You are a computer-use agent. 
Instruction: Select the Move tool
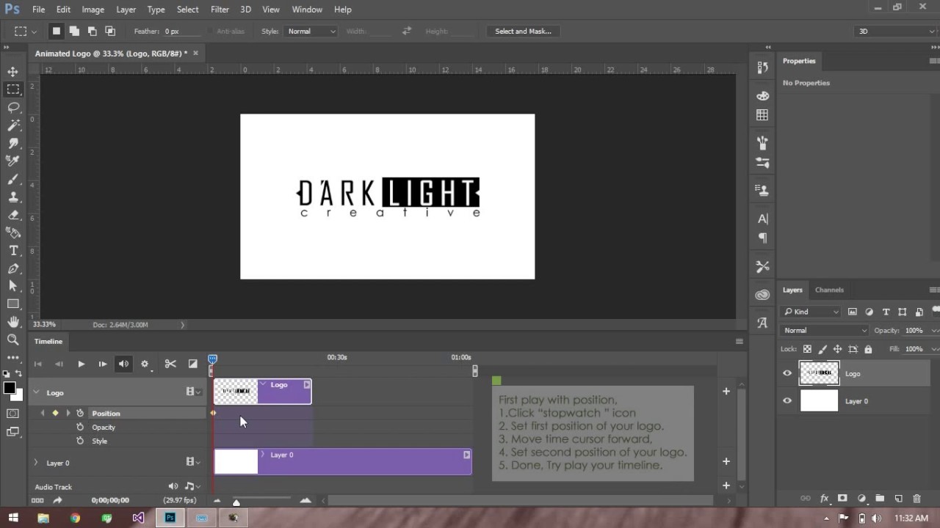click(12, 72)
